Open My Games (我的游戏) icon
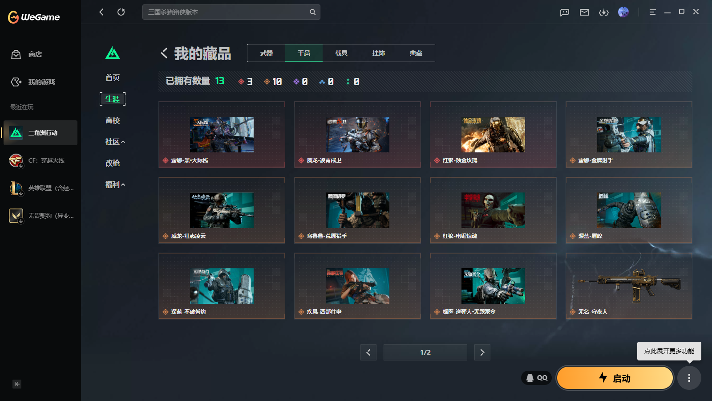Viewport: 712px width, 401px height. (16, 82)
